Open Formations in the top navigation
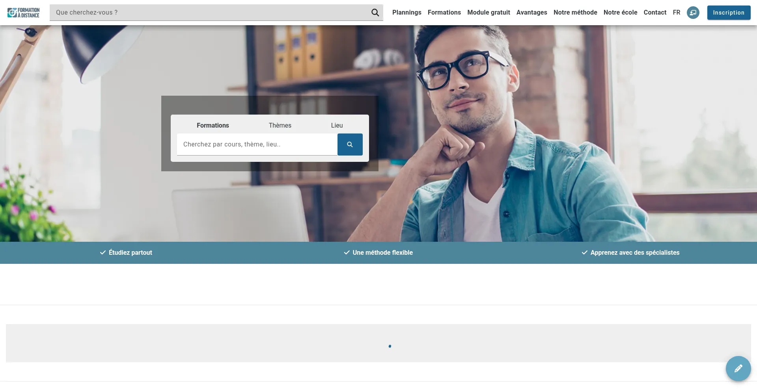The width and height of the screenshot is (757, 391). (444, 13)
